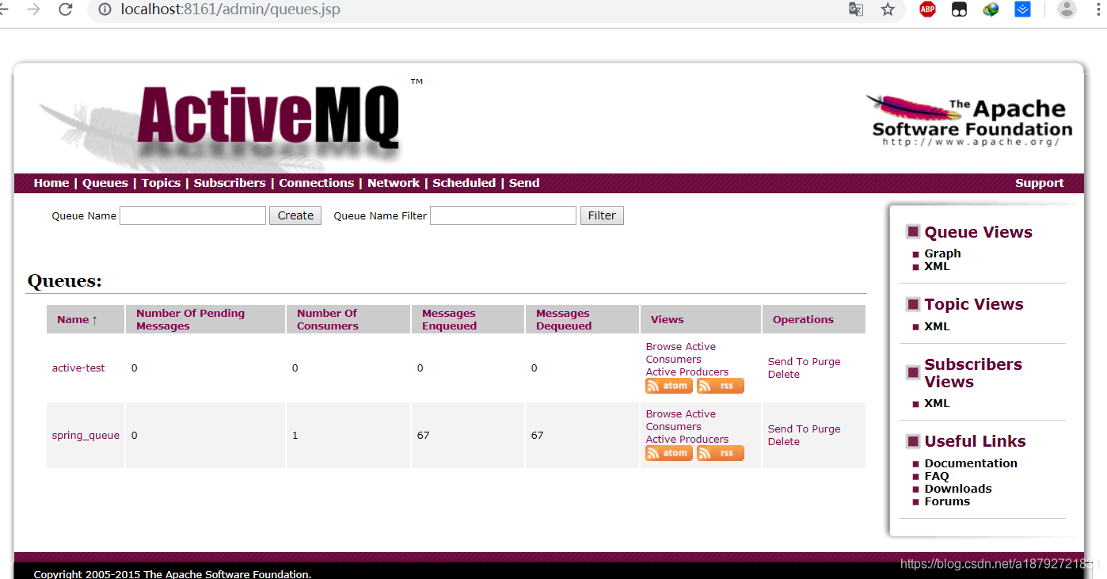1107x579 pixels.
Task: Focus the Queue Name Filter field
Action: 503,215
